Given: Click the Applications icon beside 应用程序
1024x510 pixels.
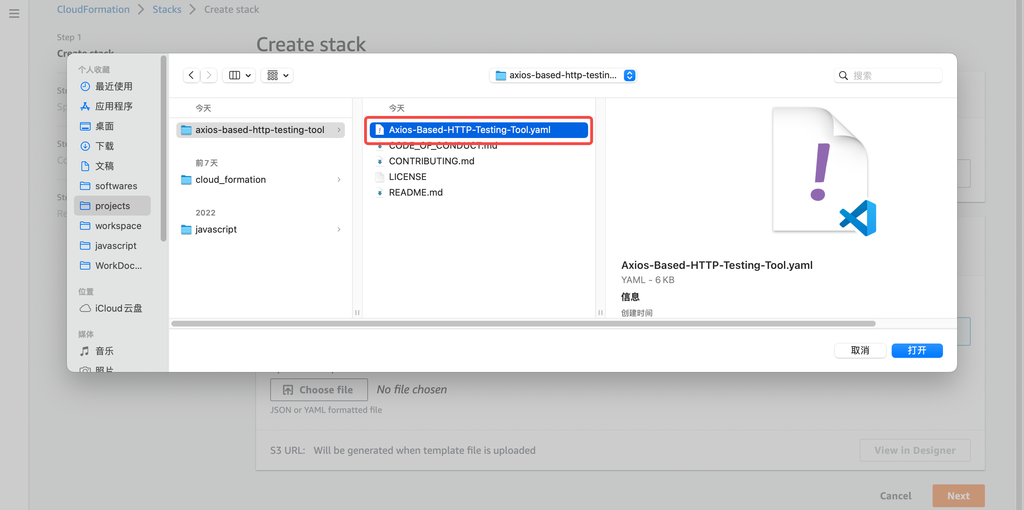Looking at the screenshot, I should [x=85, y=106].
